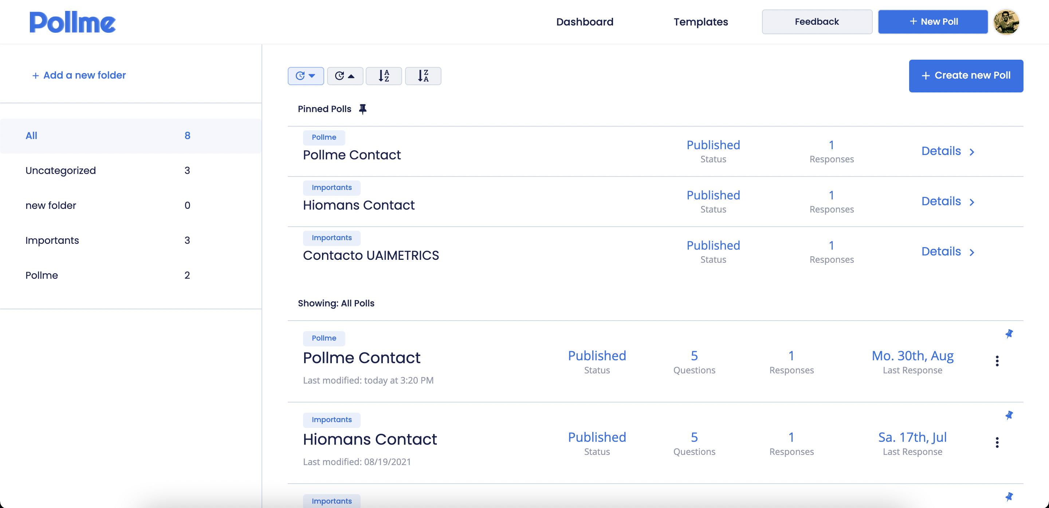This screenshot has width=1049, height=508.
Task: Sort polls alphabetically A to Z
Action: 384,76
